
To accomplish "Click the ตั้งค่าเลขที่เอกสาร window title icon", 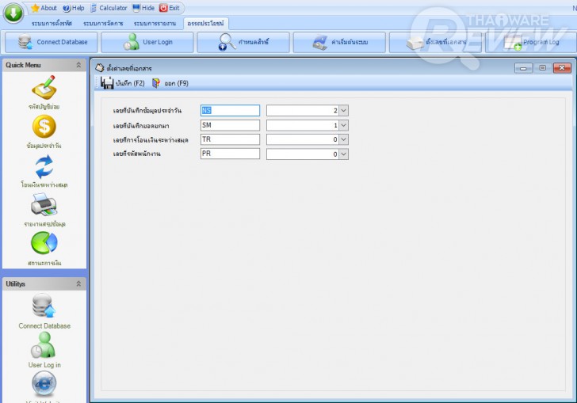I will [x=100, y=68].
